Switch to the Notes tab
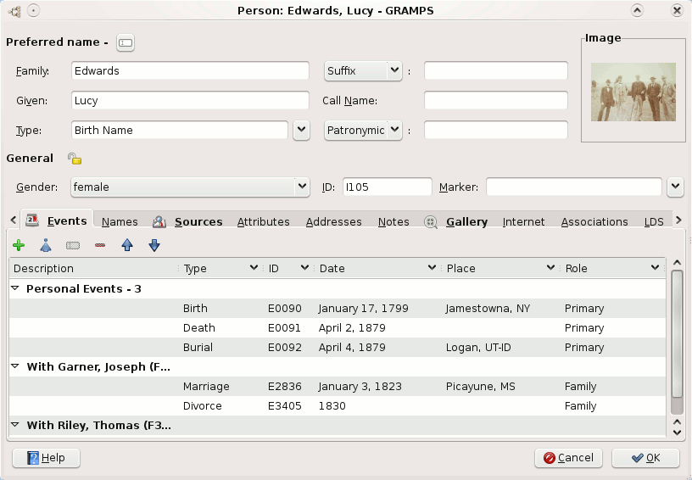This screenshot has height=480, width=692. coord(393,222)
